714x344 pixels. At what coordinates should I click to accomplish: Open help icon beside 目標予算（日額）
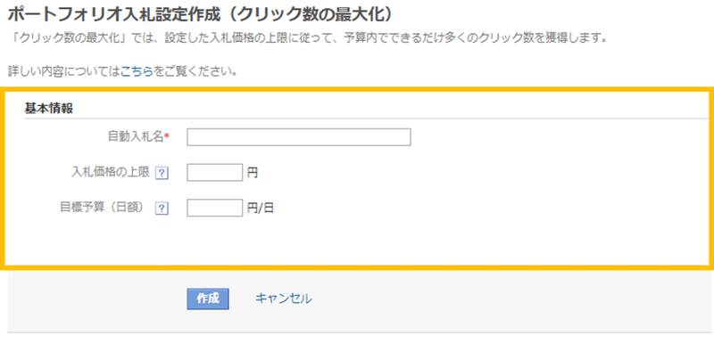pos(162,209)
